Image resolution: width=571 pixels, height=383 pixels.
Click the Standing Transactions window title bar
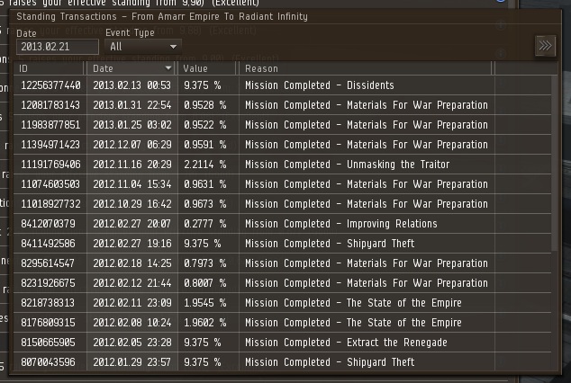(x=270, y=16)
